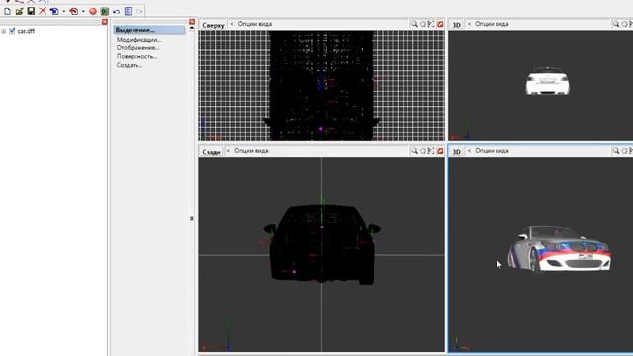The width and height of the screenshot is (633, 356).
Task: Open a file with the folder icon
Action: tap(19, 11)
